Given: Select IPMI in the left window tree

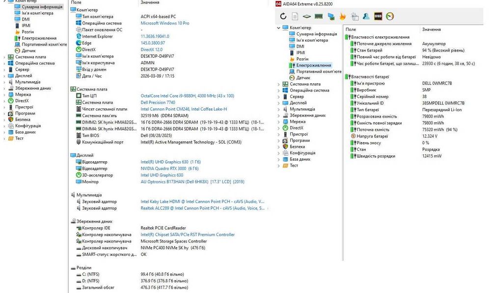Looking at the screenshot, I should coord(26,25).
